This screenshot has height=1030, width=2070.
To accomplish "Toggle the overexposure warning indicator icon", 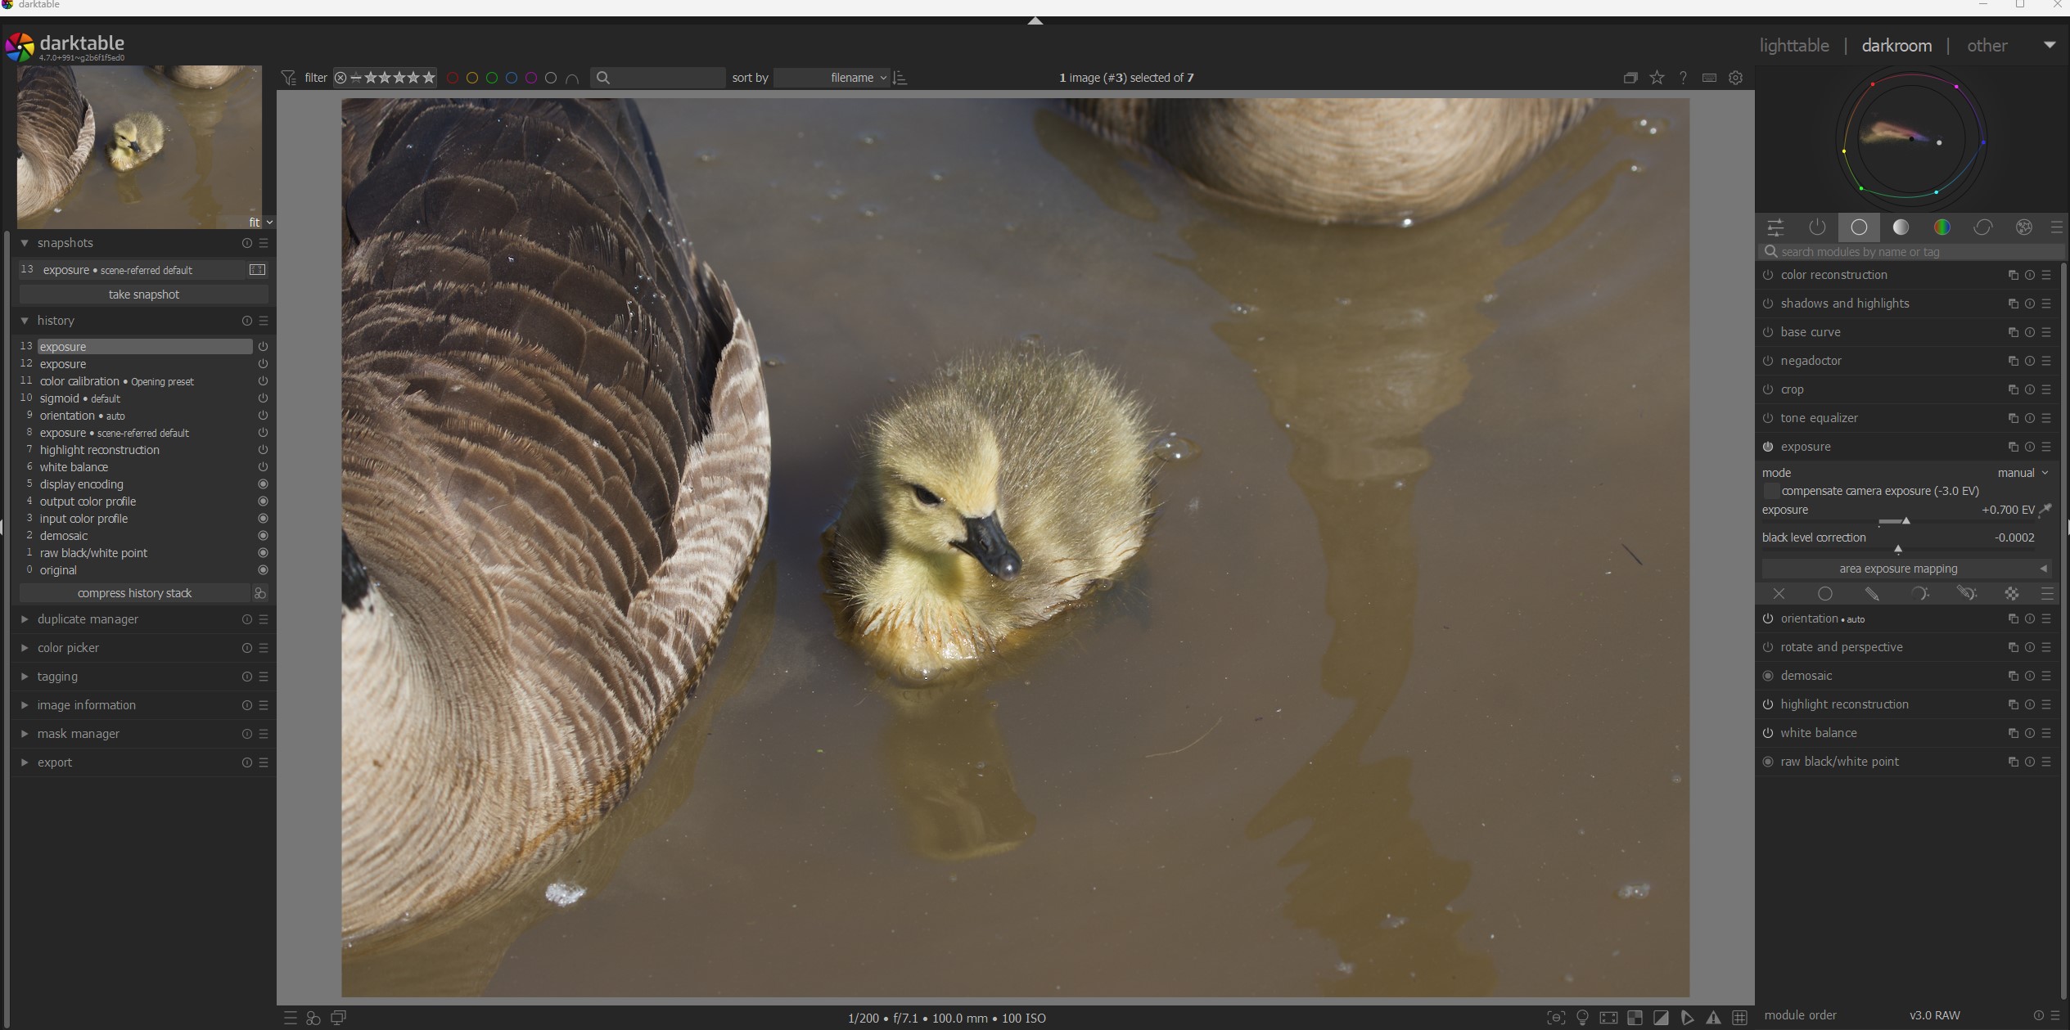I will (x=1661, y=1018).
